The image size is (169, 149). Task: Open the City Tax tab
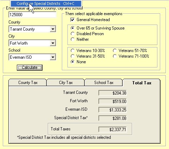tap(66, 83)
